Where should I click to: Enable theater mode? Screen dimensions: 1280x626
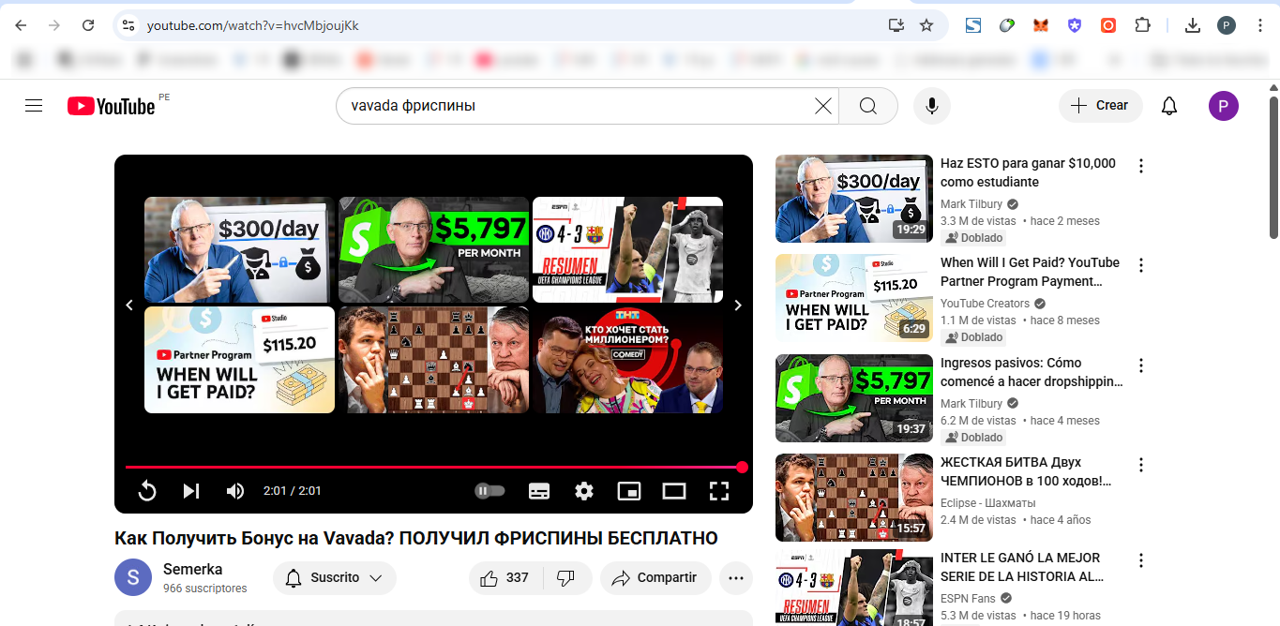point(674,490)
